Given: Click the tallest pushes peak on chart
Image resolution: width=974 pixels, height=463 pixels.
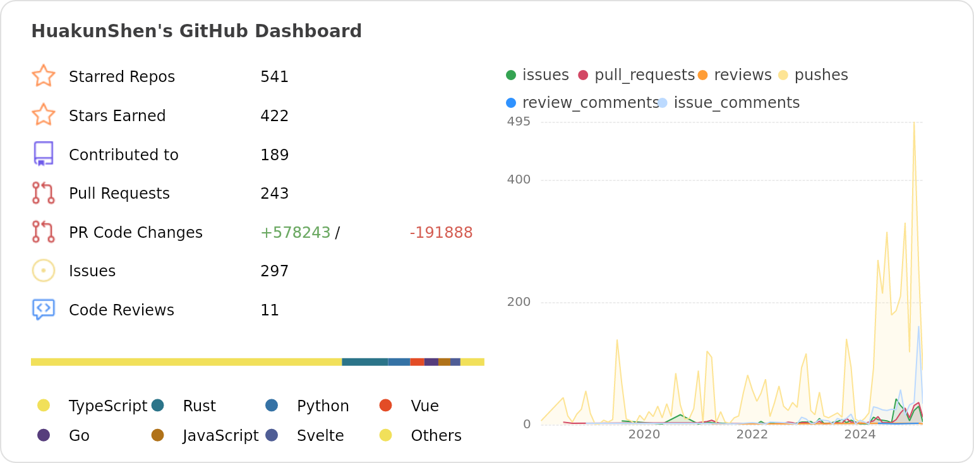Looking at the screenshot, I should click(913, 124).
